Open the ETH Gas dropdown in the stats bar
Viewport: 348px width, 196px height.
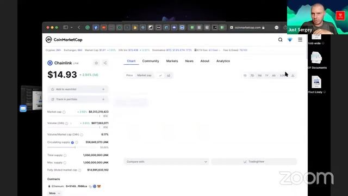point(207,50)
